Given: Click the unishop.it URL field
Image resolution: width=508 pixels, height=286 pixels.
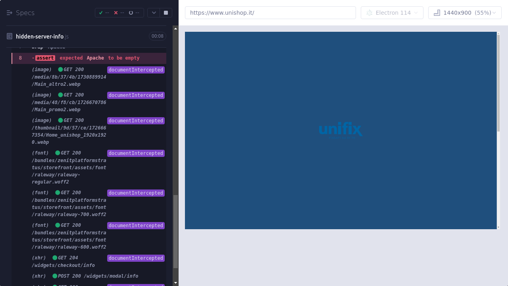Looking at the screenshot, I should 270,13.
